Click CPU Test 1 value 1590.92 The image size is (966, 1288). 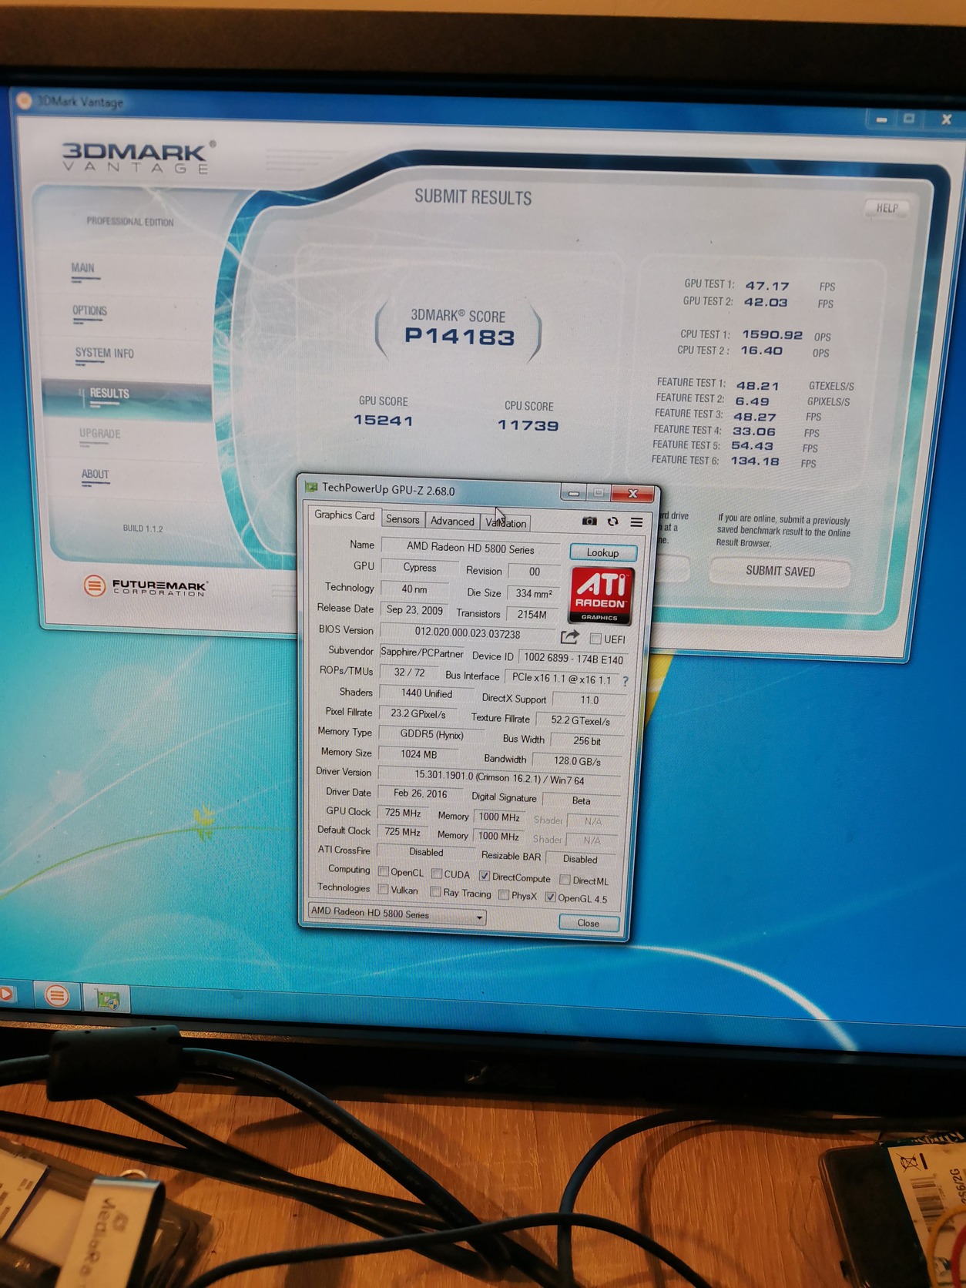coord(772,335)
